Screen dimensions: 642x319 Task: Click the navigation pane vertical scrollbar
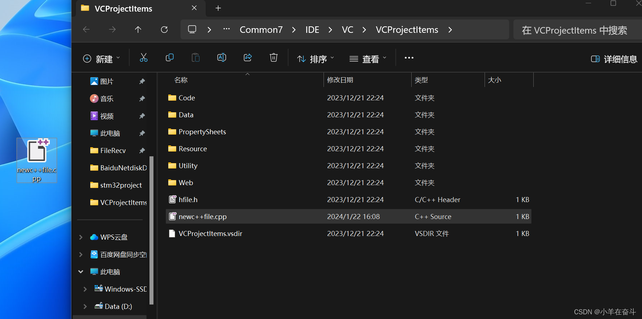pyautogui.click(x=152, y=230)
